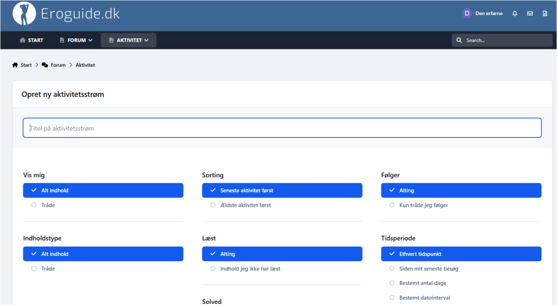This screenshot has width=557, height=305.
Task: Expand the FORUM dropdown menu
Action: 76,41
